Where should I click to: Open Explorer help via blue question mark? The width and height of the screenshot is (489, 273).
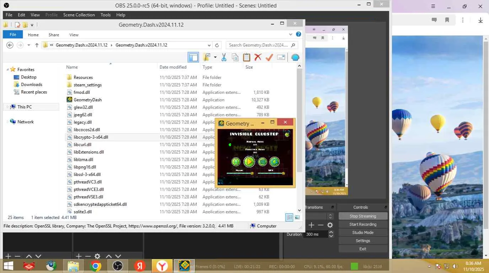click(x=299, y=34)
